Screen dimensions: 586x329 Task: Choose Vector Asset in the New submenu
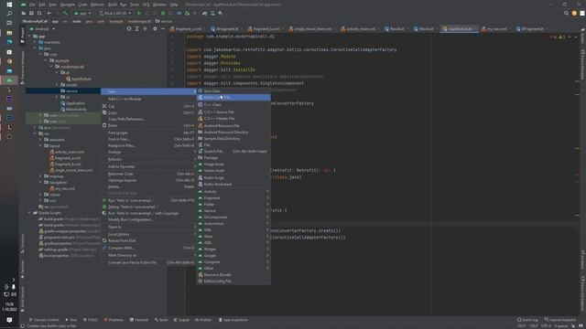233,171
